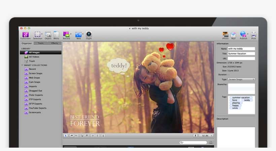Screen dimensions: 276x151
Task: Share the image via Mail
Action: coord(233,36)
